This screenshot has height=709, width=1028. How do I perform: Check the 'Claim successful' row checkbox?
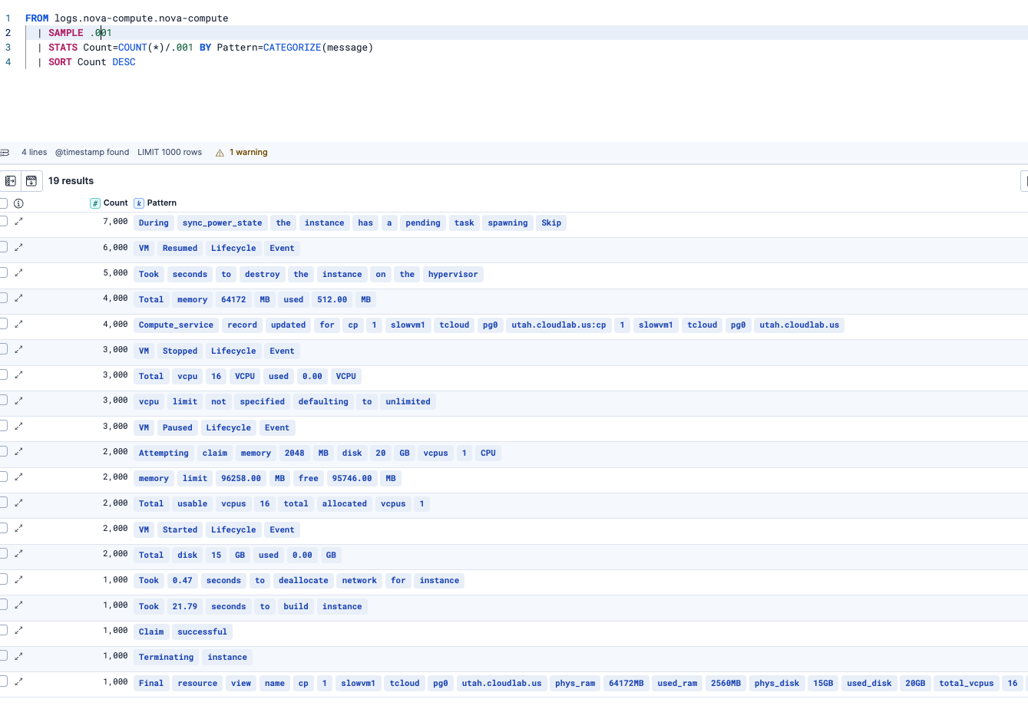pos(3,630)
